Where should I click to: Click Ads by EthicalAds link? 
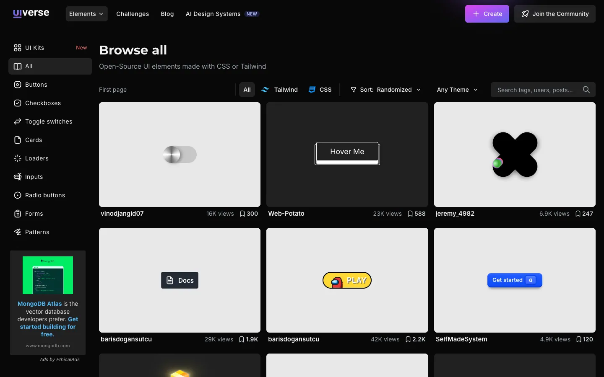coord(60,359)
